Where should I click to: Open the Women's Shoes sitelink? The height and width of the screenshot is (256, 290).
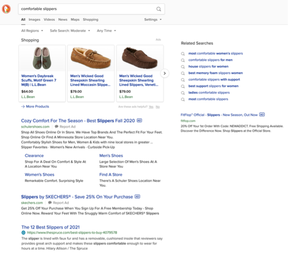tap(40, 175)
